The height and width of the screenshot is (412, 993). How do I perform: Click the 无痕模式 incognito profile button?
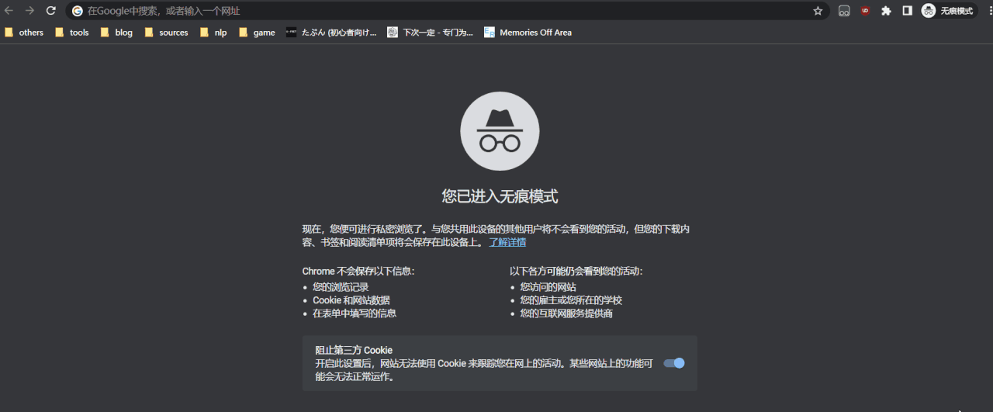(947, 11)
